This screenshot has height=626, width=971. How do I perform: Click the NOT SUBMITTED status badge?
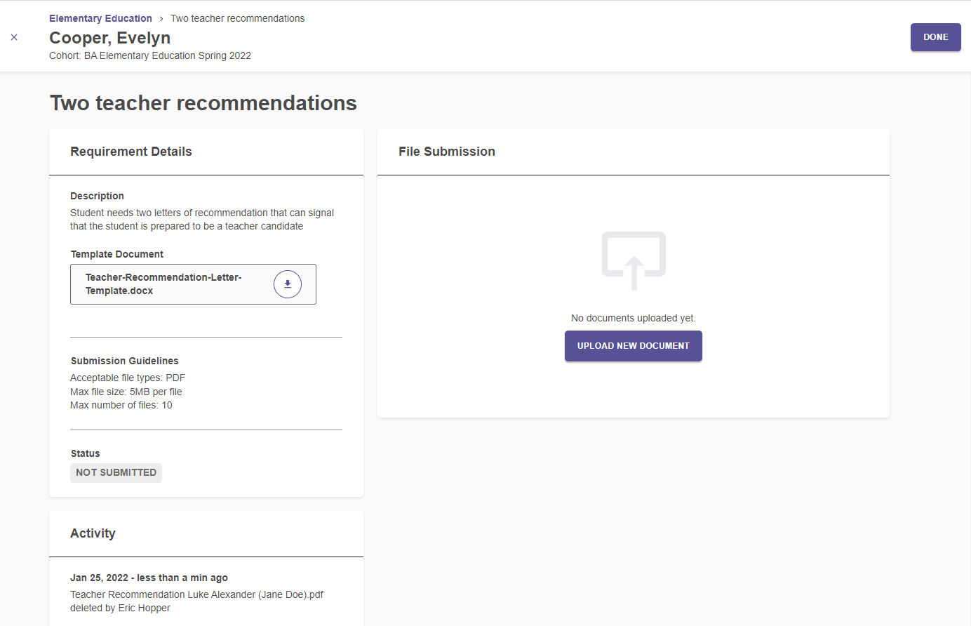pyautogui.click(x=116, y=473)
